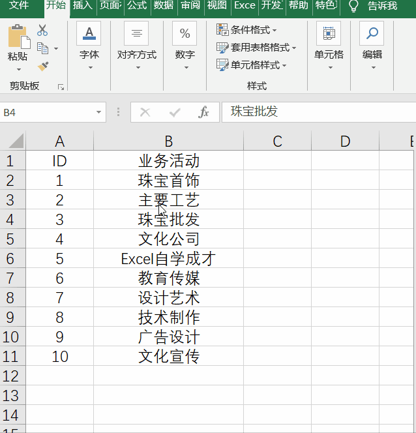Click cell containing 设计艺术
The width and height of the screenshot is (416, 433).
coord(168,297)
